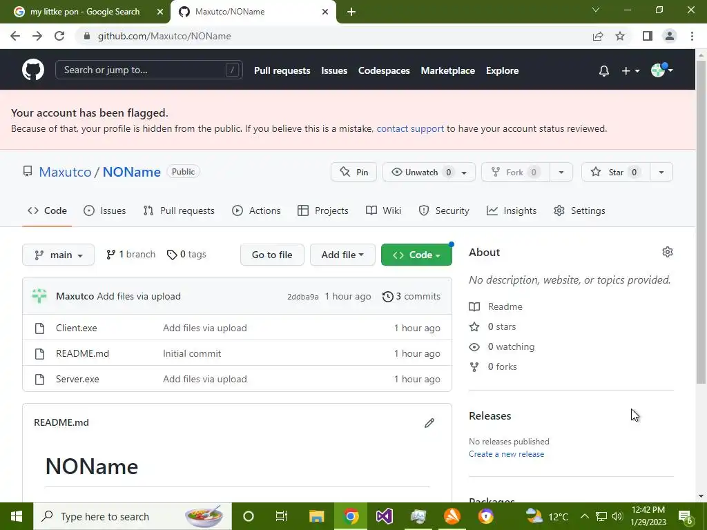Open repository Settings tab
707x530 pixels.
tap(579, 210)
